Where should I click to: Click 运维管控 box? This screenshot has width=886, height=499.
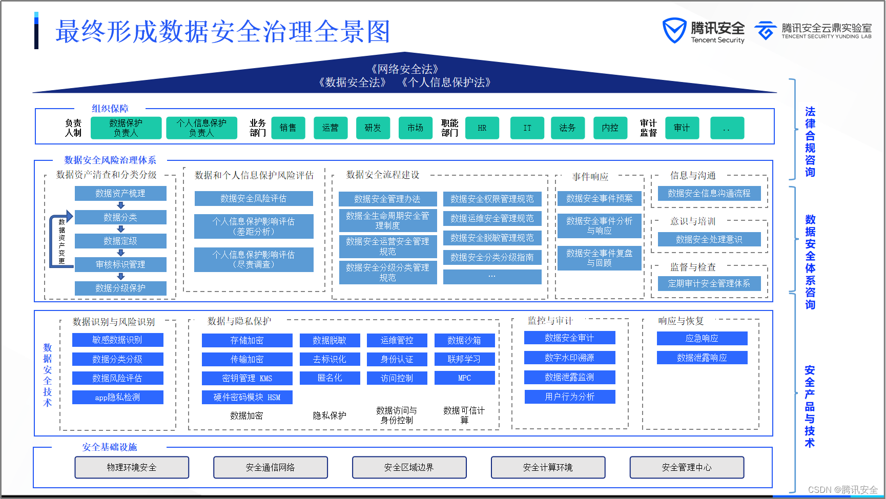pos(397,340)
